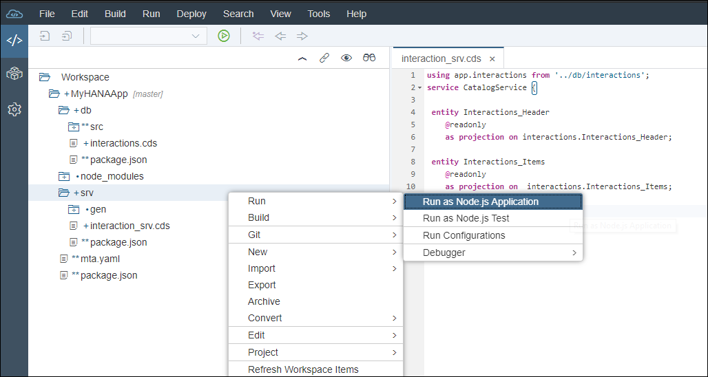Open the Help menu

[x=357, y=14]
